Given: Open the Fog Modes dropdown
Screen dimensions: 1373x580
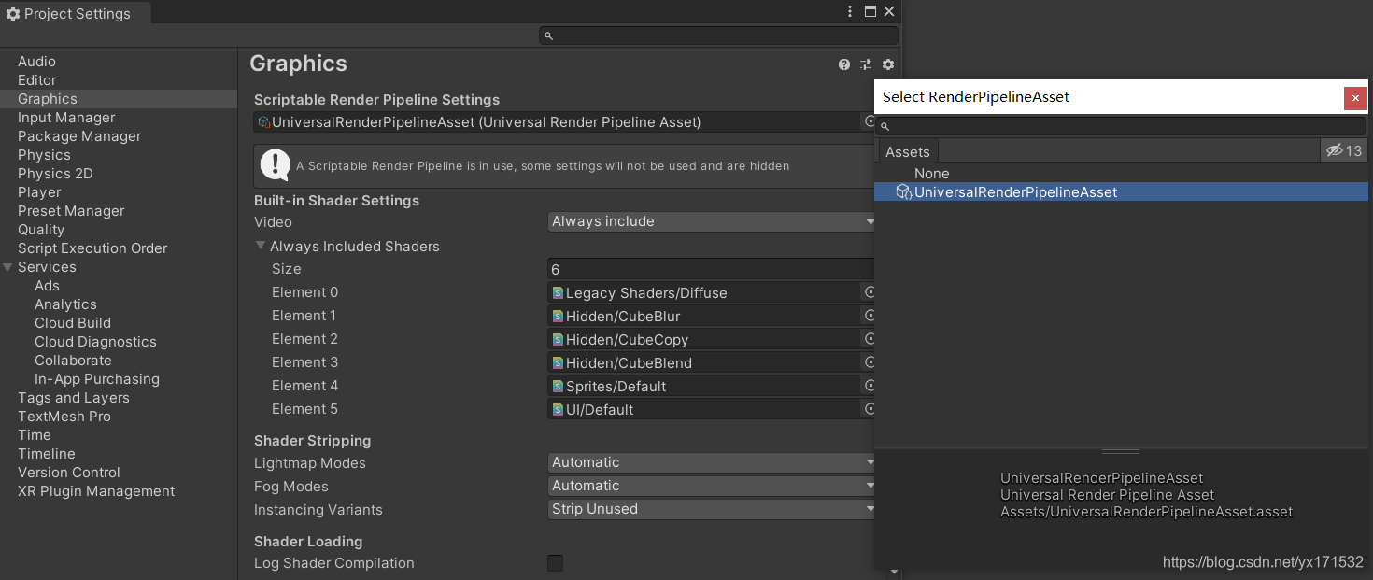Looking at the screenshot, I should click(711, 486).
